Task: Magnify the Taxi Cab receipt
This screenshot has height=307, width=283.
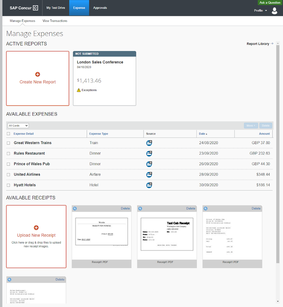Action: coord(140,209)
